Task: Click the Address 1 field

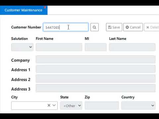Action: click(96, 69)
